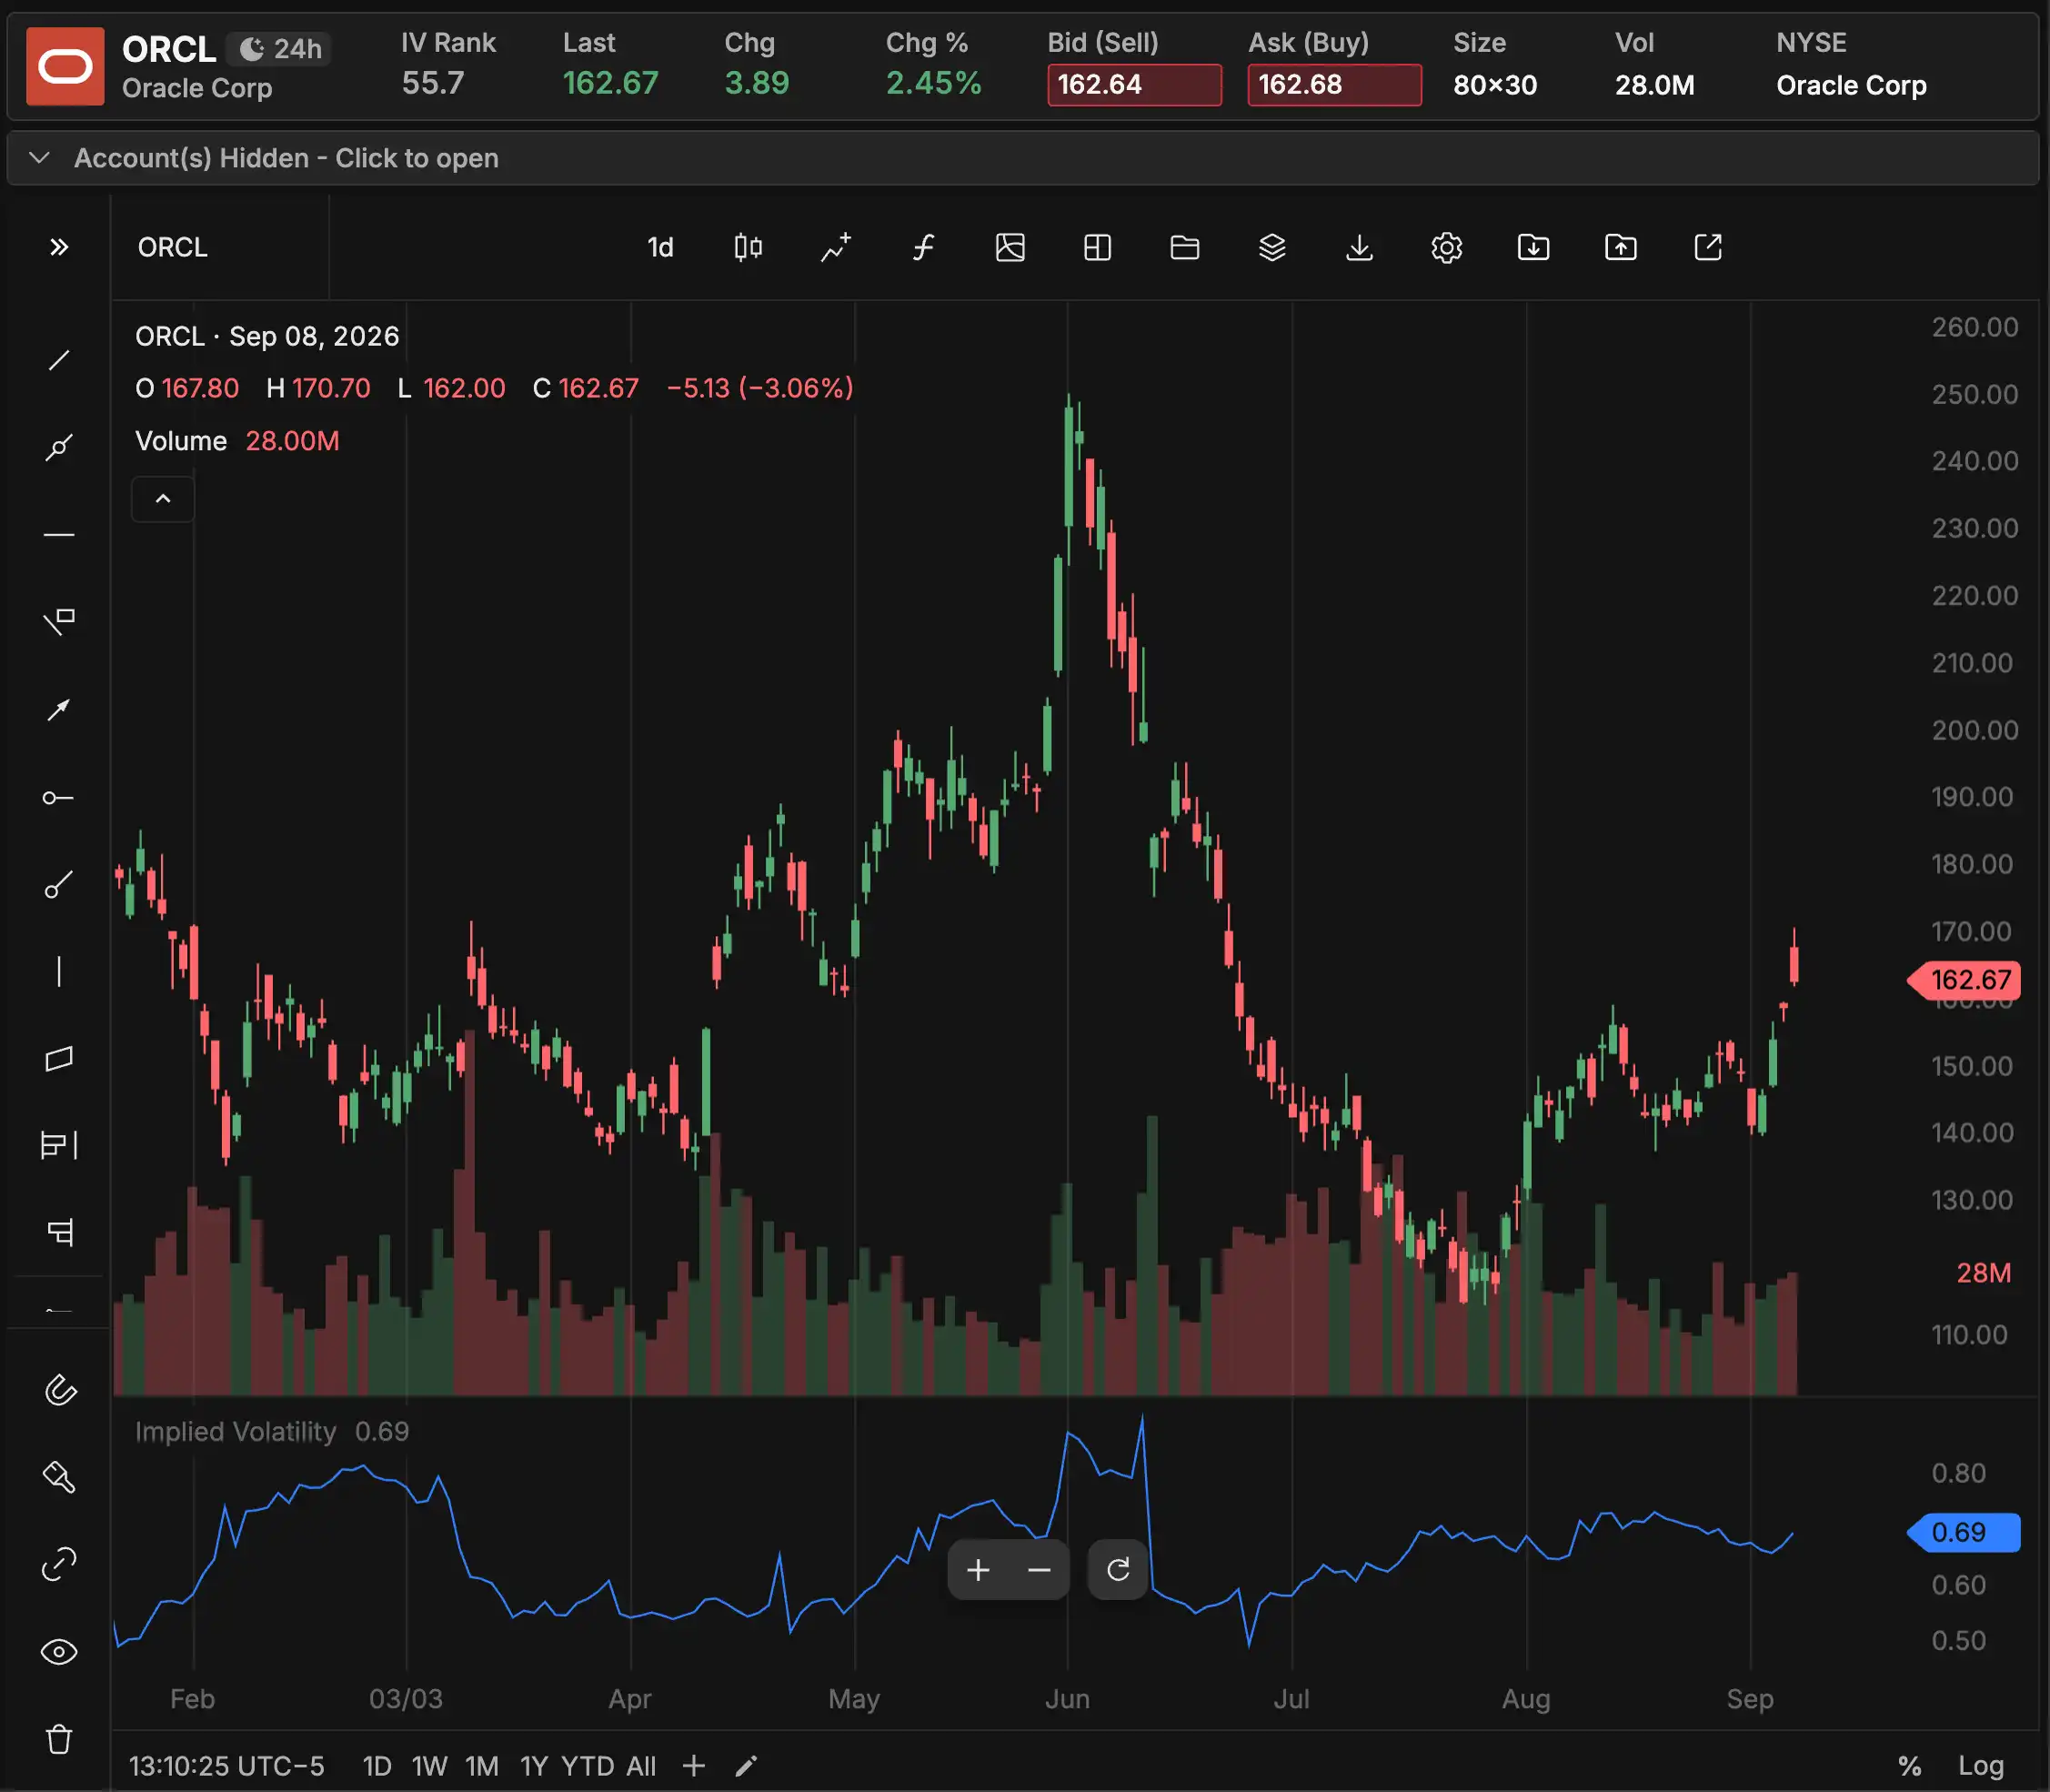Image resolution: width=2050 pixels, height=1792 pixels.
Task: Toggle Log scale on price axis
Action: point(1980,1766)
